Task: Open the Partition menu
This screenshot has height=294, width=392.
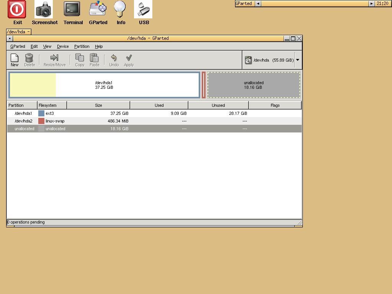Action: (x=82, y=46)
